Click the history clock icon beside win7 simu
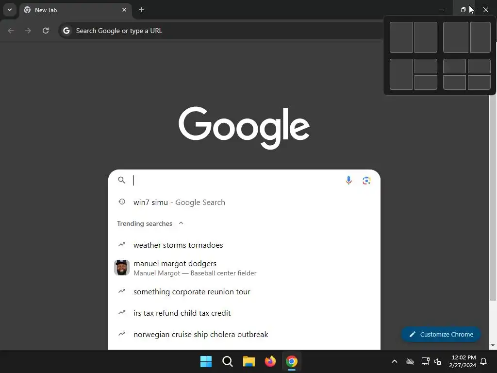This screenshot has width=497, height=373. click(122, 202)
